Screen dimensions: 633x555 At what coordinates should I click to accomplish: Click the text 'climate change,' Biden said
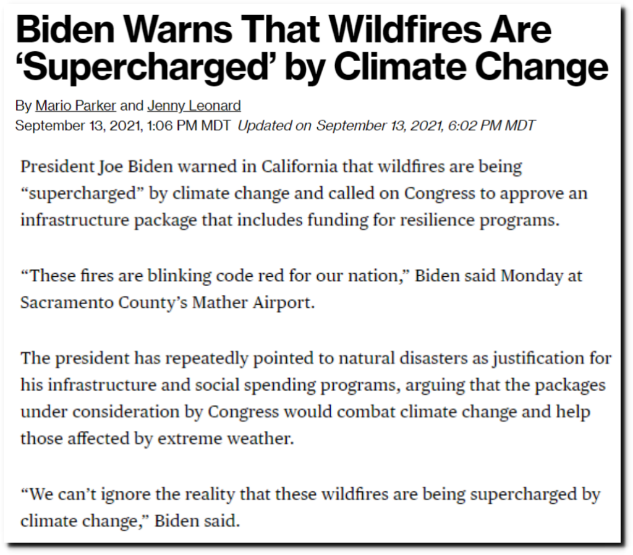(x=130, y=521)
